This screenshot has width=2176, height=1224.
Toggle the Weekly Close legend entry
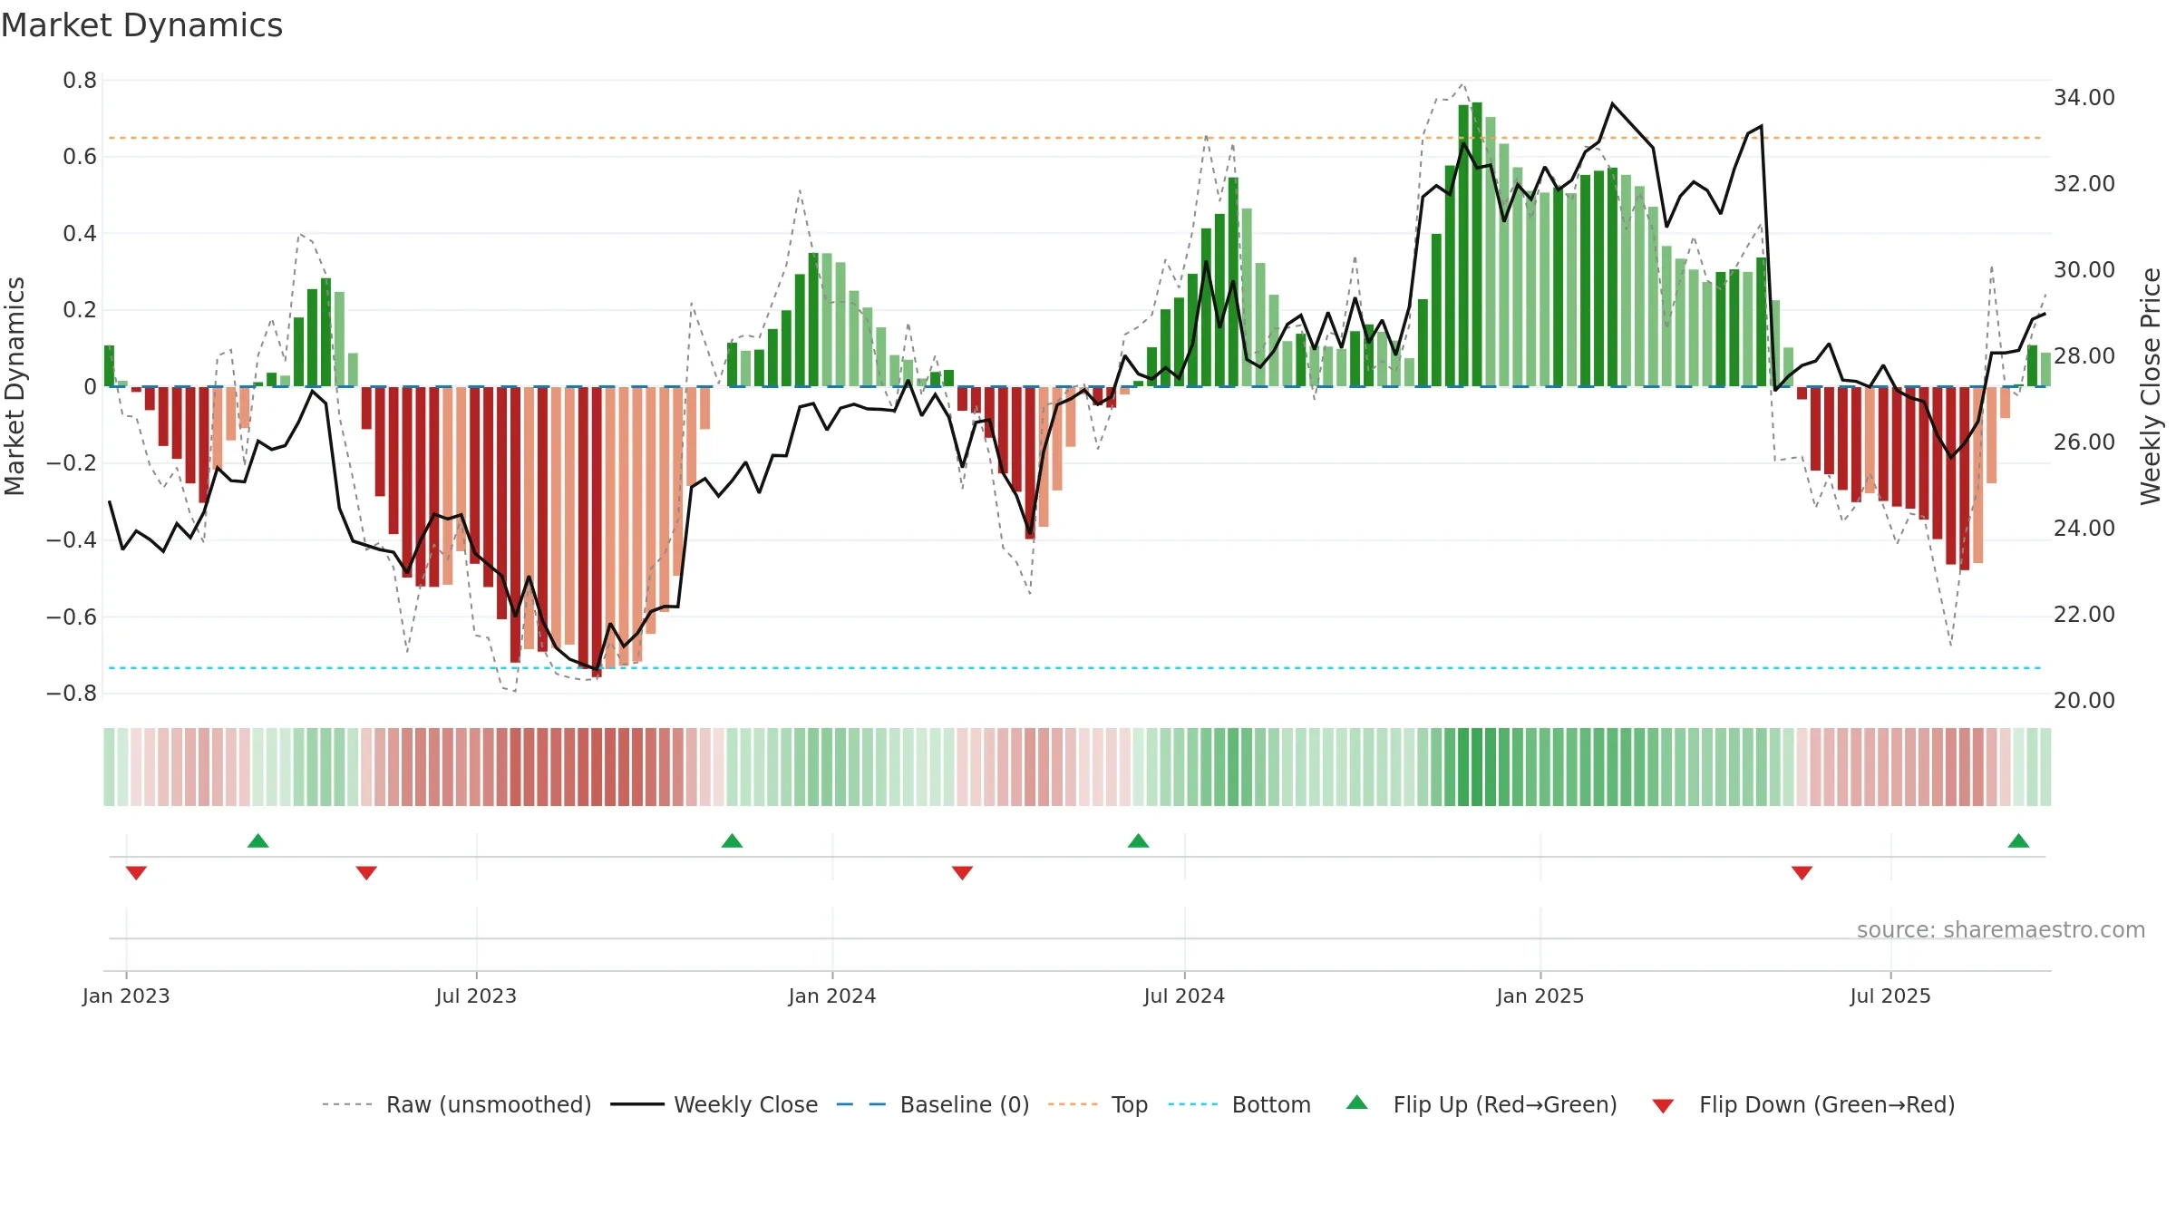(714, 1104)
